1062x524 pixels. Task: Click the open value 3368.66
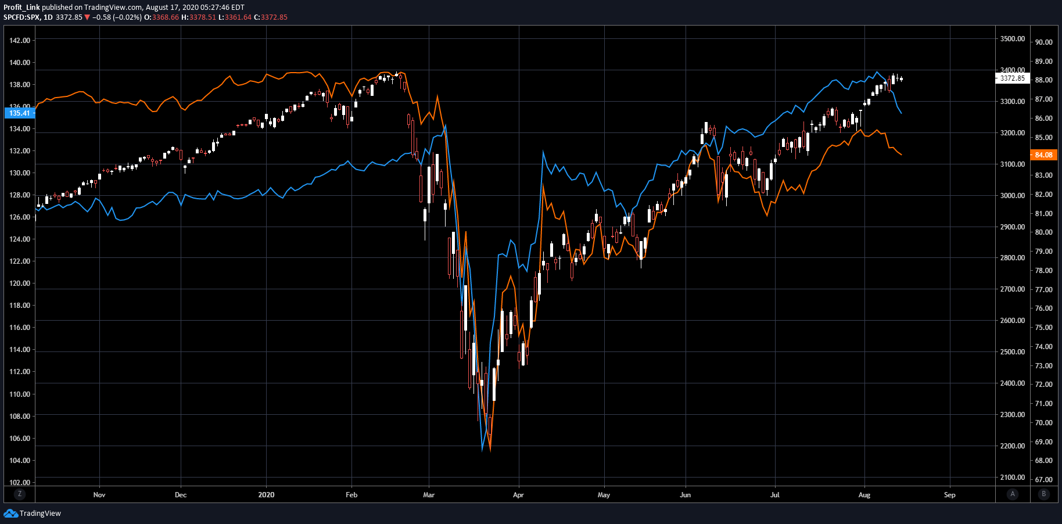point(166,17)
